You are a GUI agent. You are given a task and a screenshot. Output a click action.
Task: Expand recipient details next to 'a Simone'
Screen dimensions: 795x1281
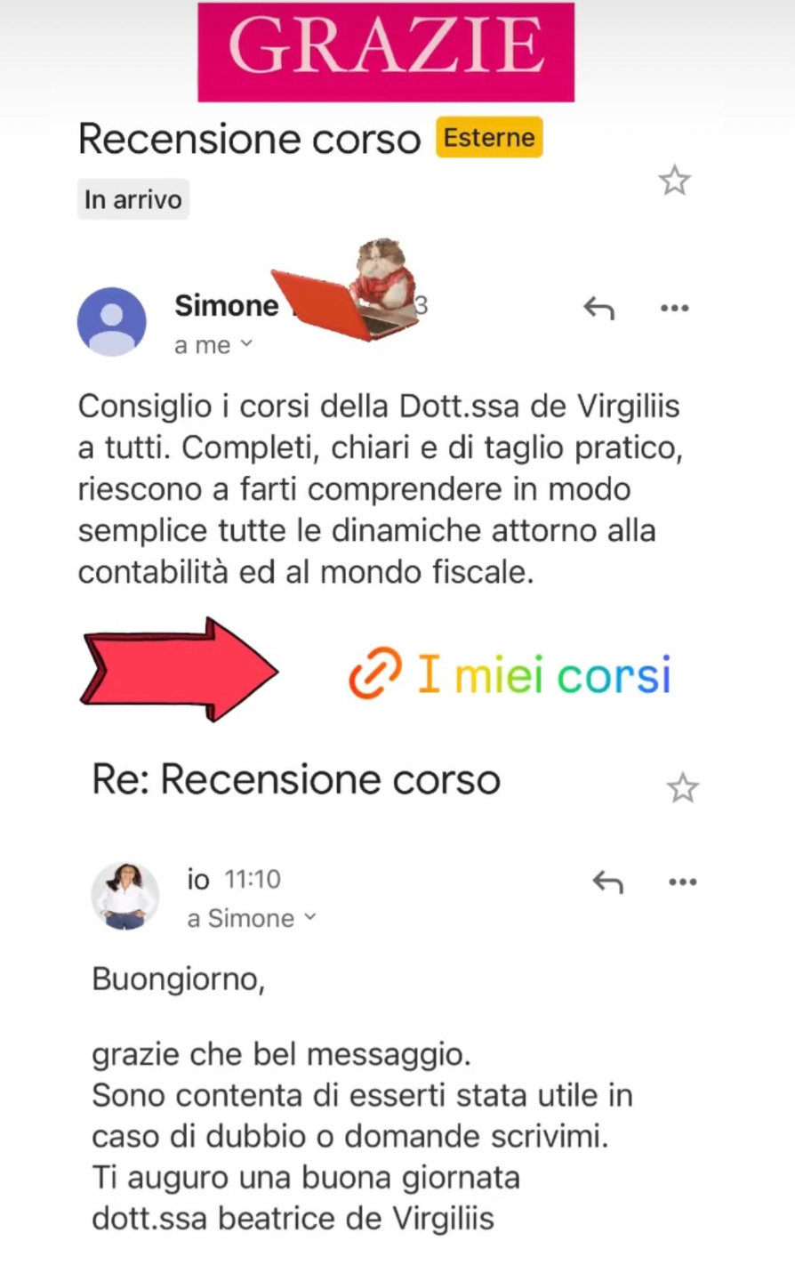coord(309,916)
